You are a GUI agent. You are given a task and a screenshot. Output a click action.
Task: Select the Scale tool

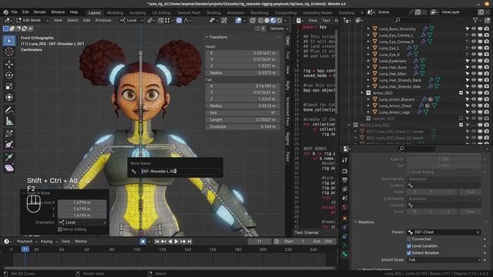[9, 86]
